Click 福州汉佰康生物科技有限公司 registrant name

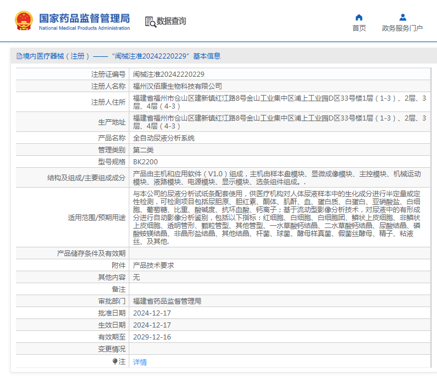pos(177,86)
